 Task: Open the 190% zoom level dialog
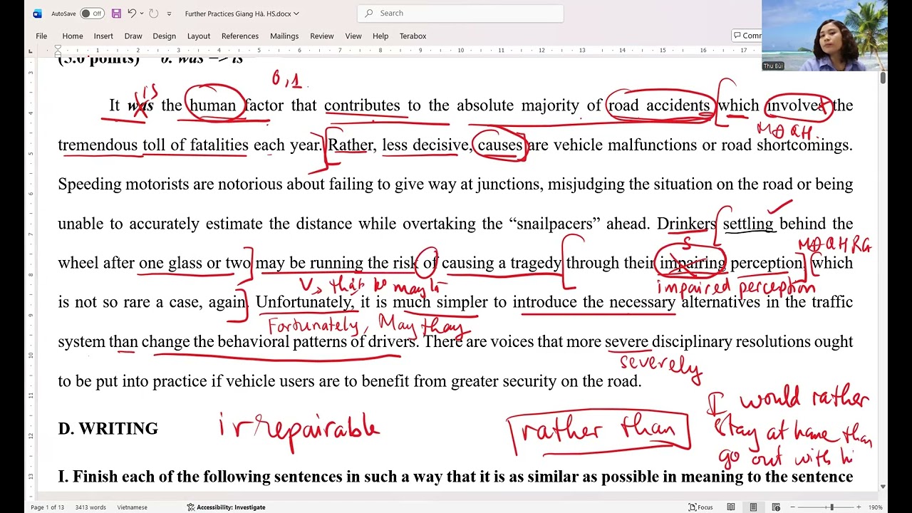[x=875, y=507]
